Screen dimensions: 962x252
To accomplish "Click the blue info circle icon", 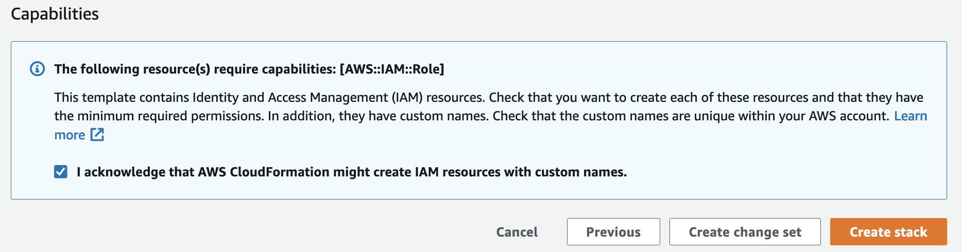I will (38, 69).
